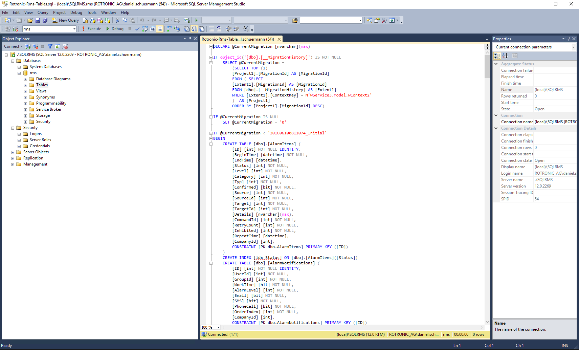Select the Views folder in the tree
Viewport: 579px width, 350px height.
pyautogui.click(x=41, y=91)
